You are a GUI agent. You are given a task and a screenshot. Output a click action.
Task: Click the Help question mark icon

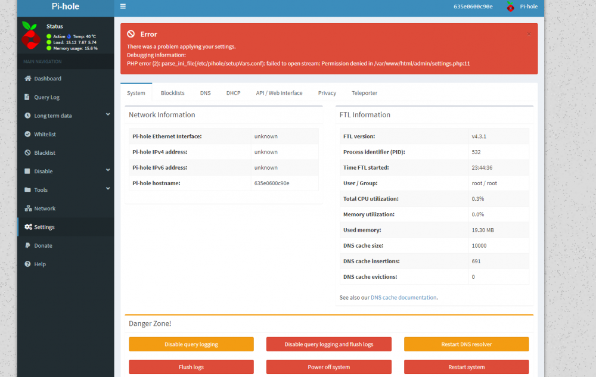pos(27,264)
